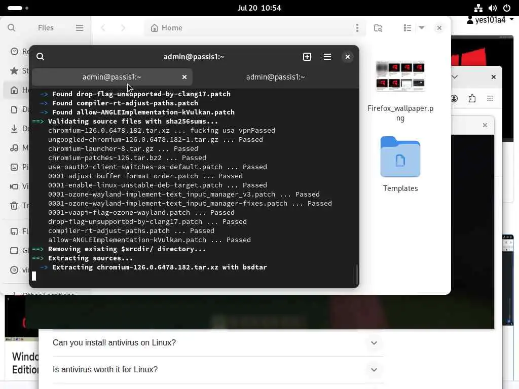Toggle list view in Files

pos(407,28)
